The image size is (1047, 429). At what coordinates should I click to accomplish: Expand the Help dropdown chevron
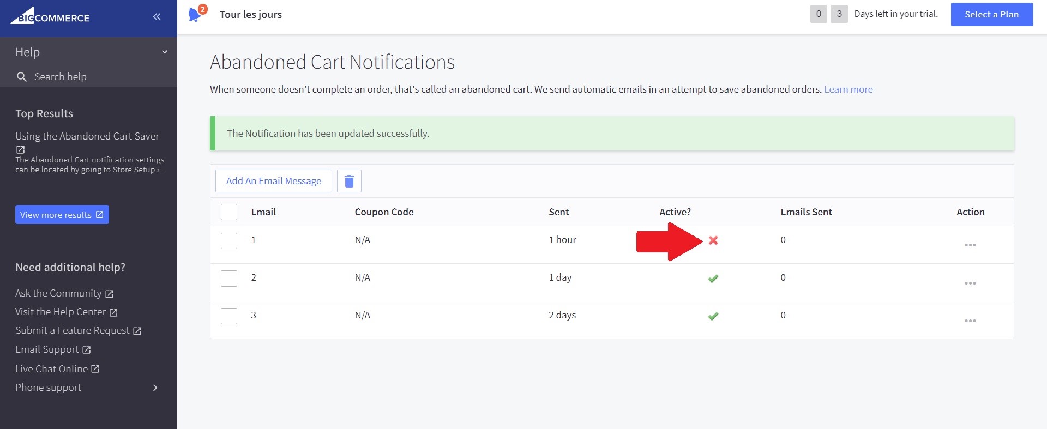point(164,52)
